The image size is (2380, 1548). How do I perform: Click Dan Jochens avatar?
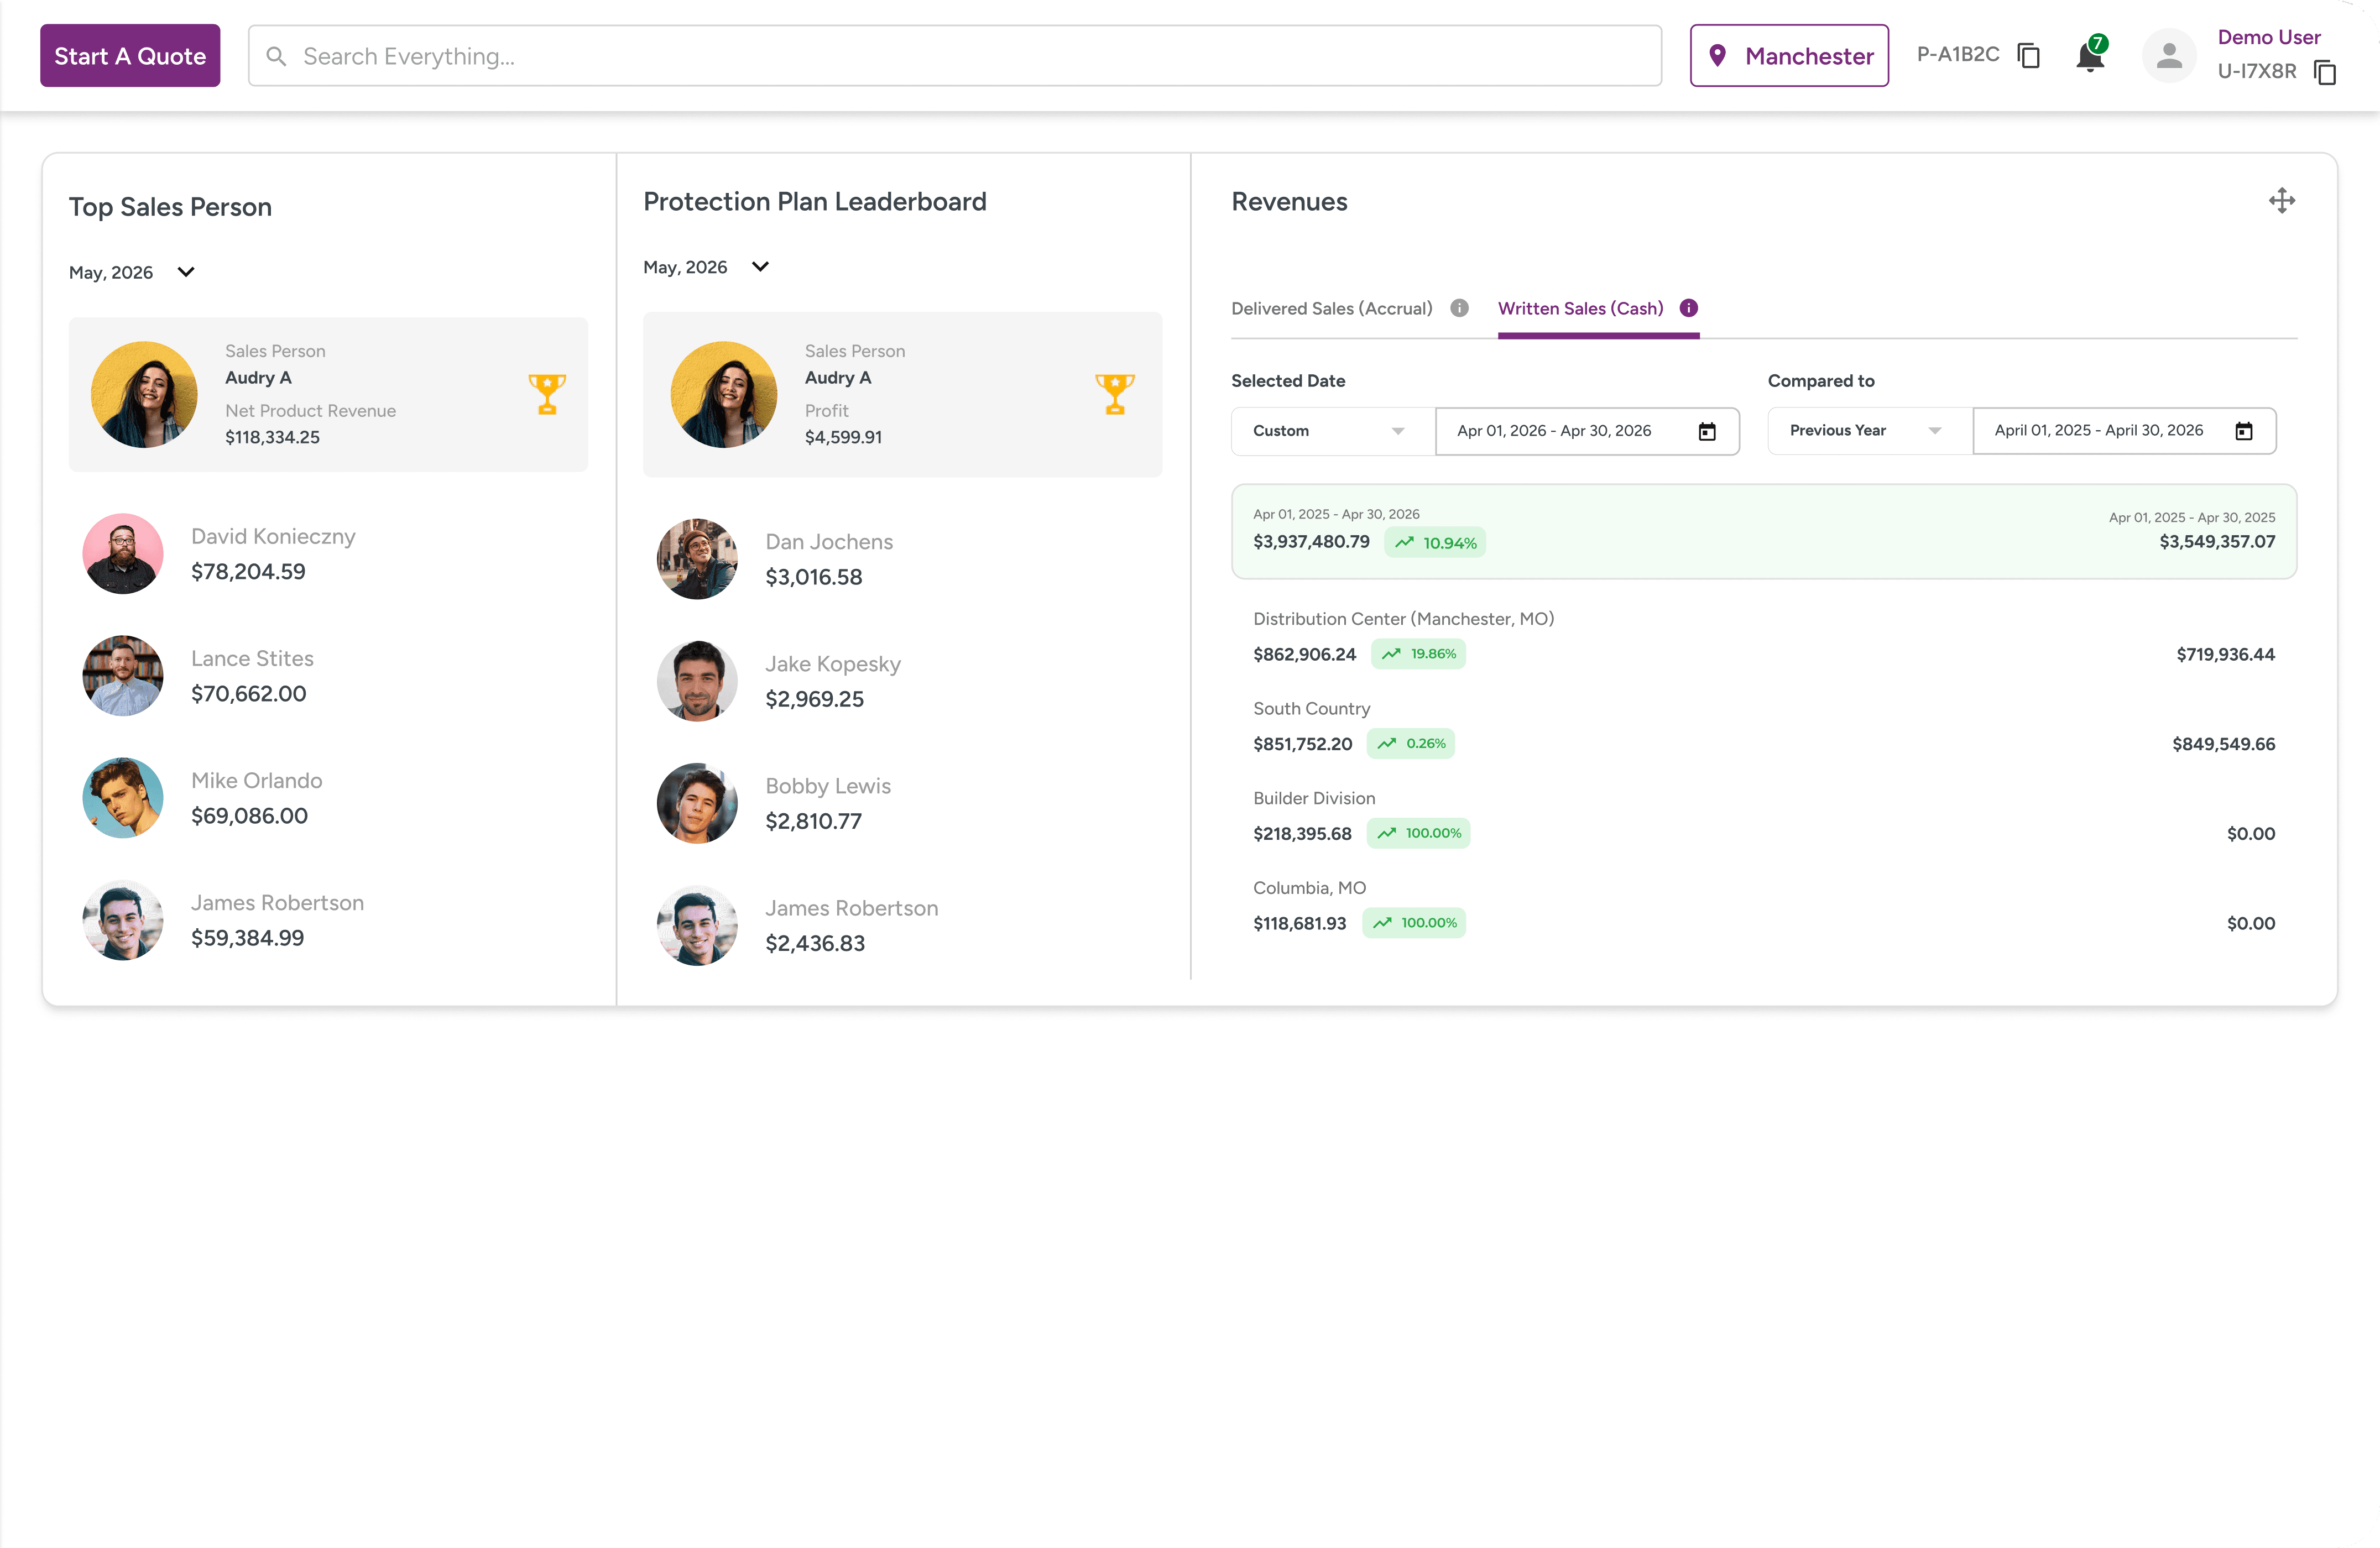[x=697, y=559]
